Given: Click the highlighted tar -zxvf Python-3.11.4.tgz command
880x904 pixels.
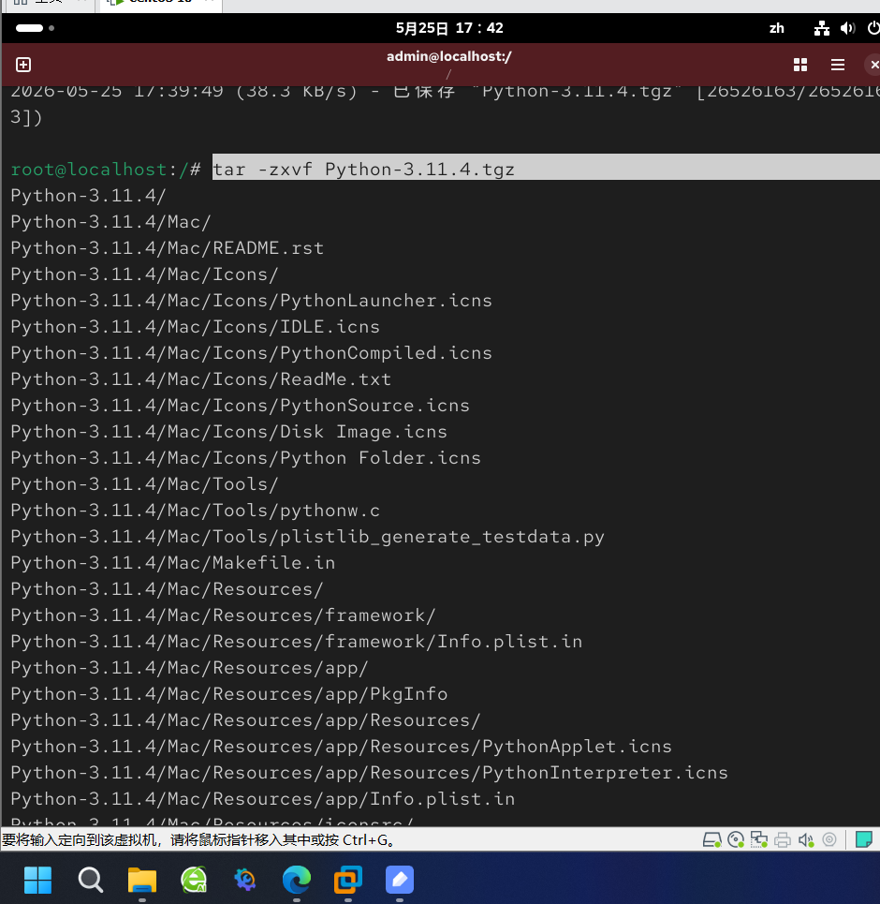Looking at the screenshot, I should point(363,170).
